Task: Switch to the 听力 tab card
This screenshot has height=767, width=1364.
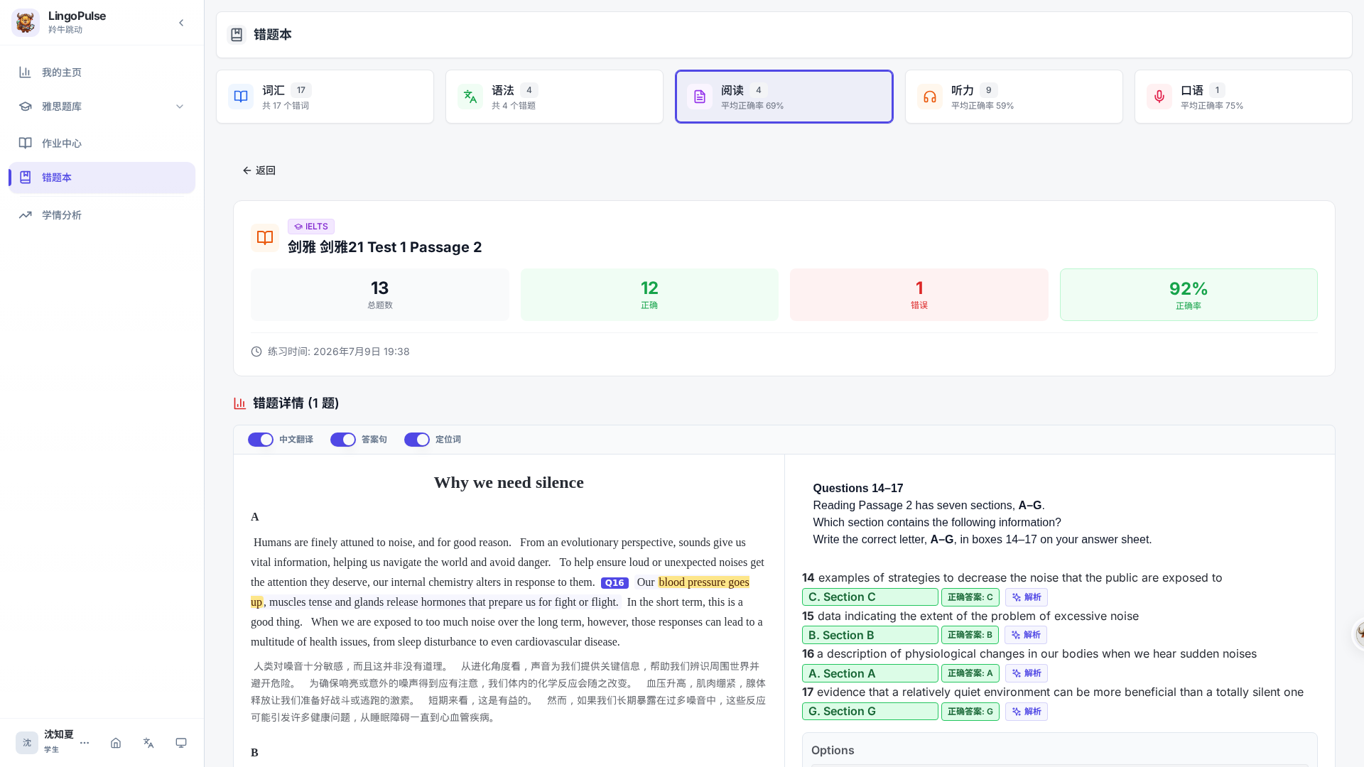Action: [x=1014, y=97]
